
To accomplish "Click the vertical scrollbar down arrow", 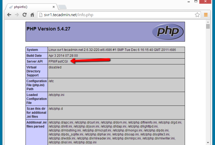I will coord(208,142).
